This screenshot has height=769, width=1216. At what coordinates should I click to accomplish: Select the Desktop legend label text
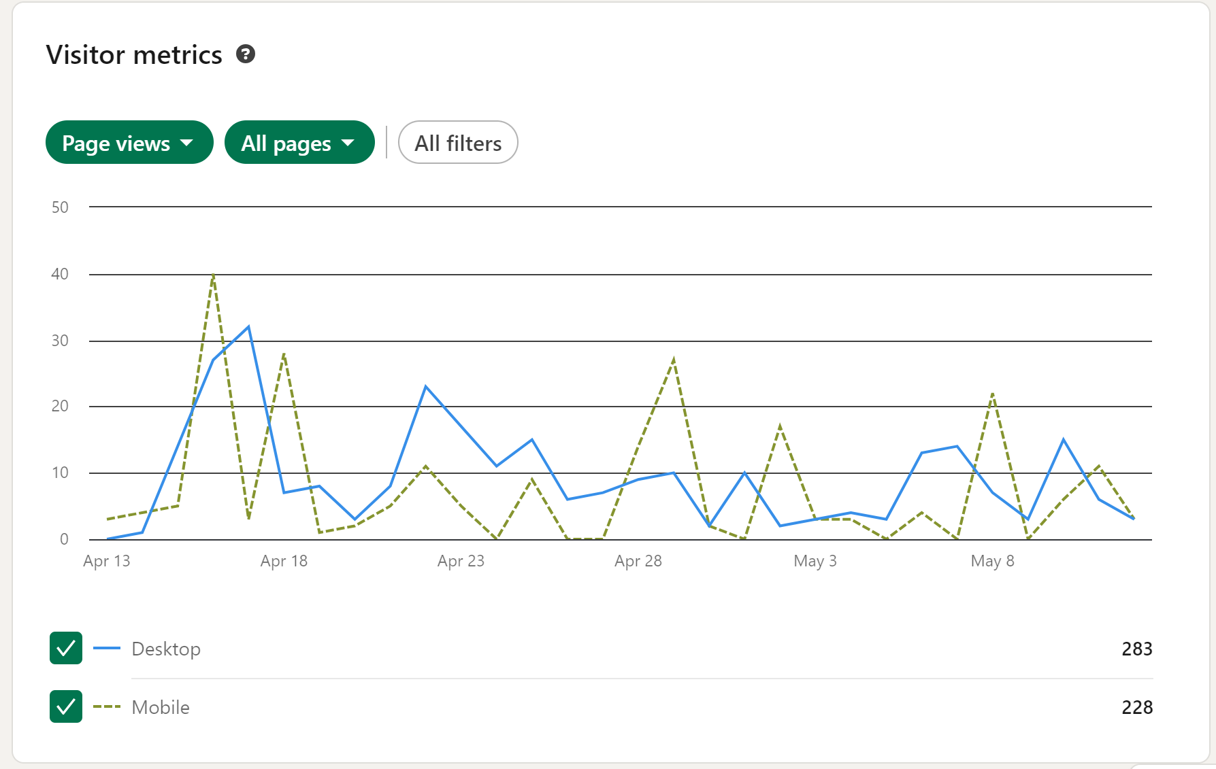[x=166, y=649]
